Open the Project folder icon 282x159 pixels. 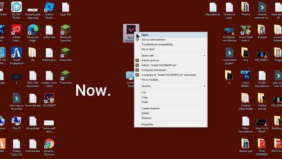tap(246, 7)
